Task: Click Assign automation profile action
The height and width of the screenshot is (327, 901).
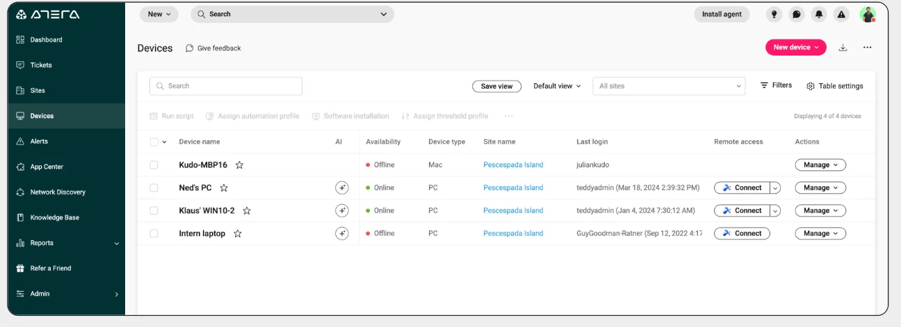Action: click(x=252, y=116)
